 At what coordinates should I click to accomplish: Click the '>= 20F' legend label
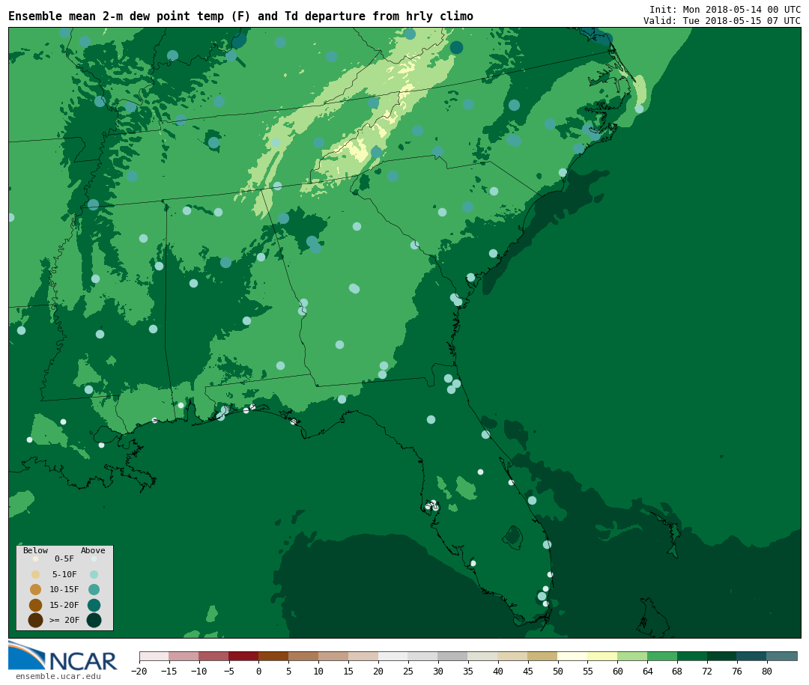[64, 620]
